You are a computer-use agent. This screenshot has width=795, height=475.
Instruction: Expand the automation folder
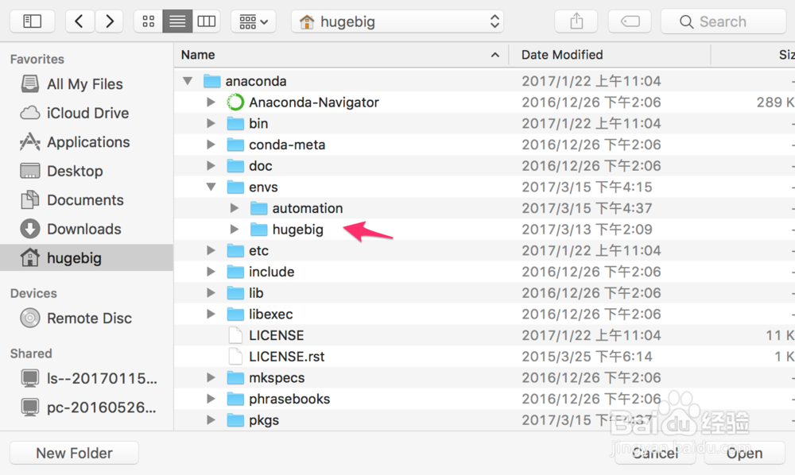coord(234,207)
